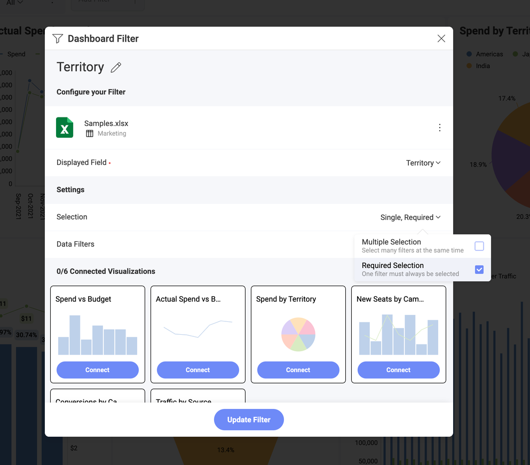Click the Conversions by Ca... card title

point(86,401)
